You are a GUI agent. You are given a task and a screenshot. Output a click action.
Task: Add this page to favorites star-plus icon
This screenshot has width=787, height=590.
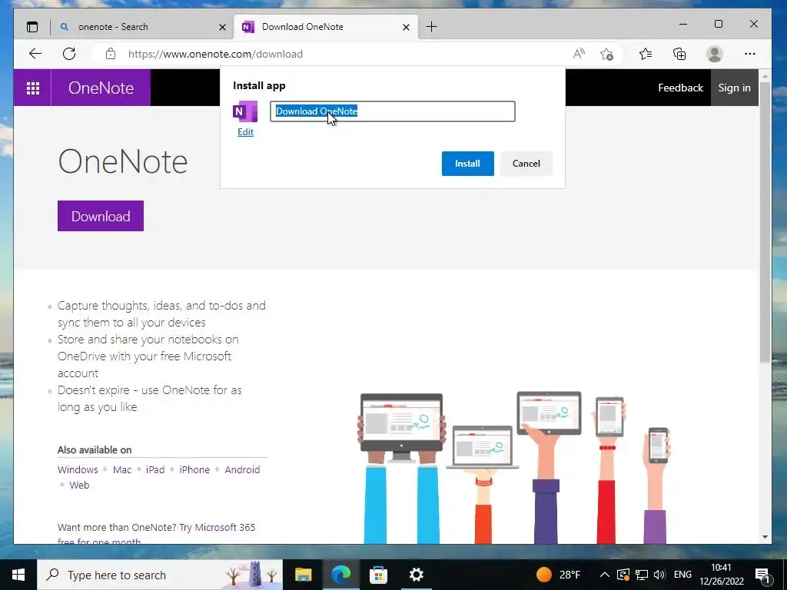607,54
